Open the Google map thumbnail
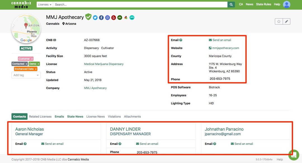 [26, 29]
